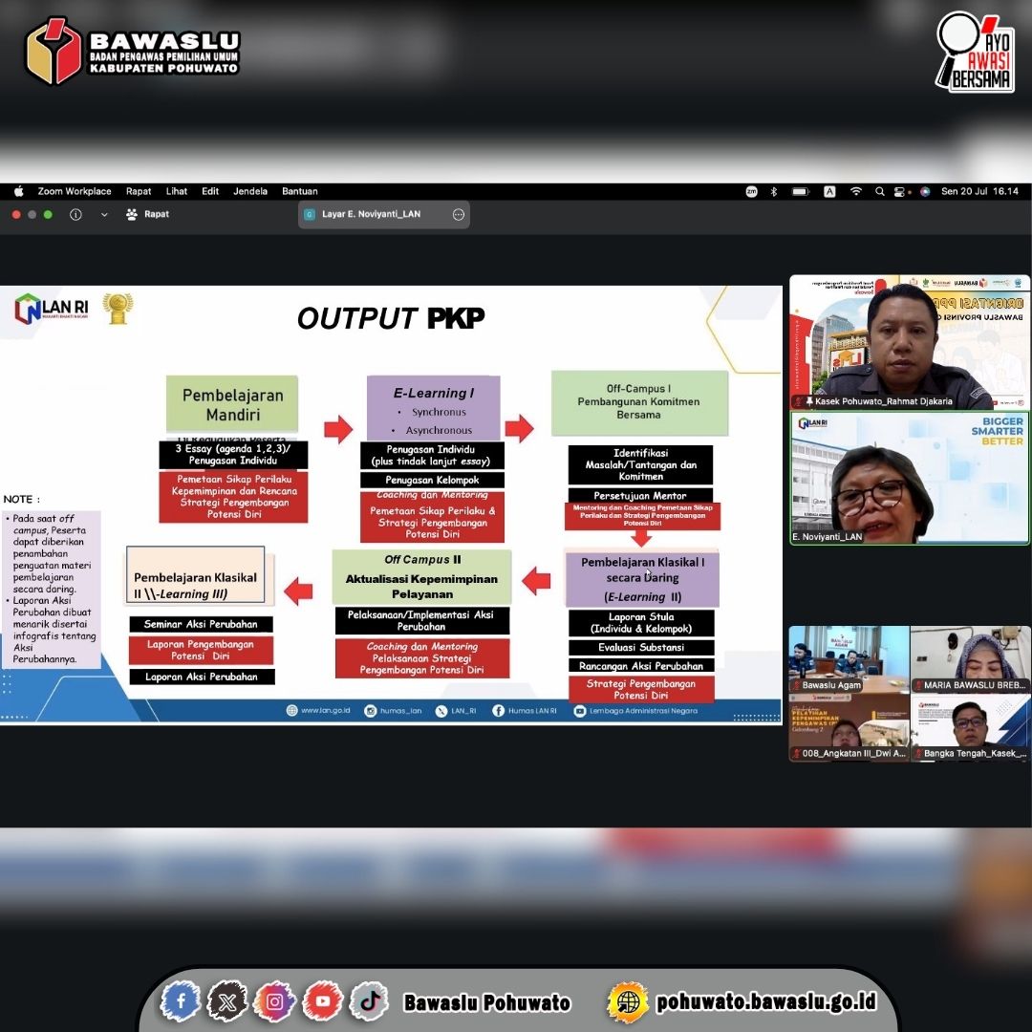Open Bluetooth status in menu bar
This screenshot has height=1032, width=1032.
coord(774,191)
